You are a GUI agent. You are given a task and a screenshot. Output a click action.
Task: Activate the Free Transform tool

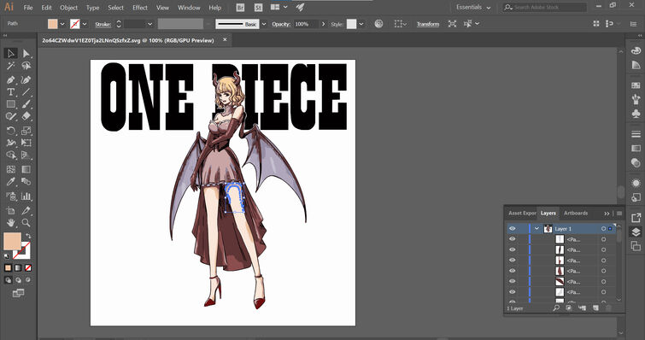coord(26,143)
